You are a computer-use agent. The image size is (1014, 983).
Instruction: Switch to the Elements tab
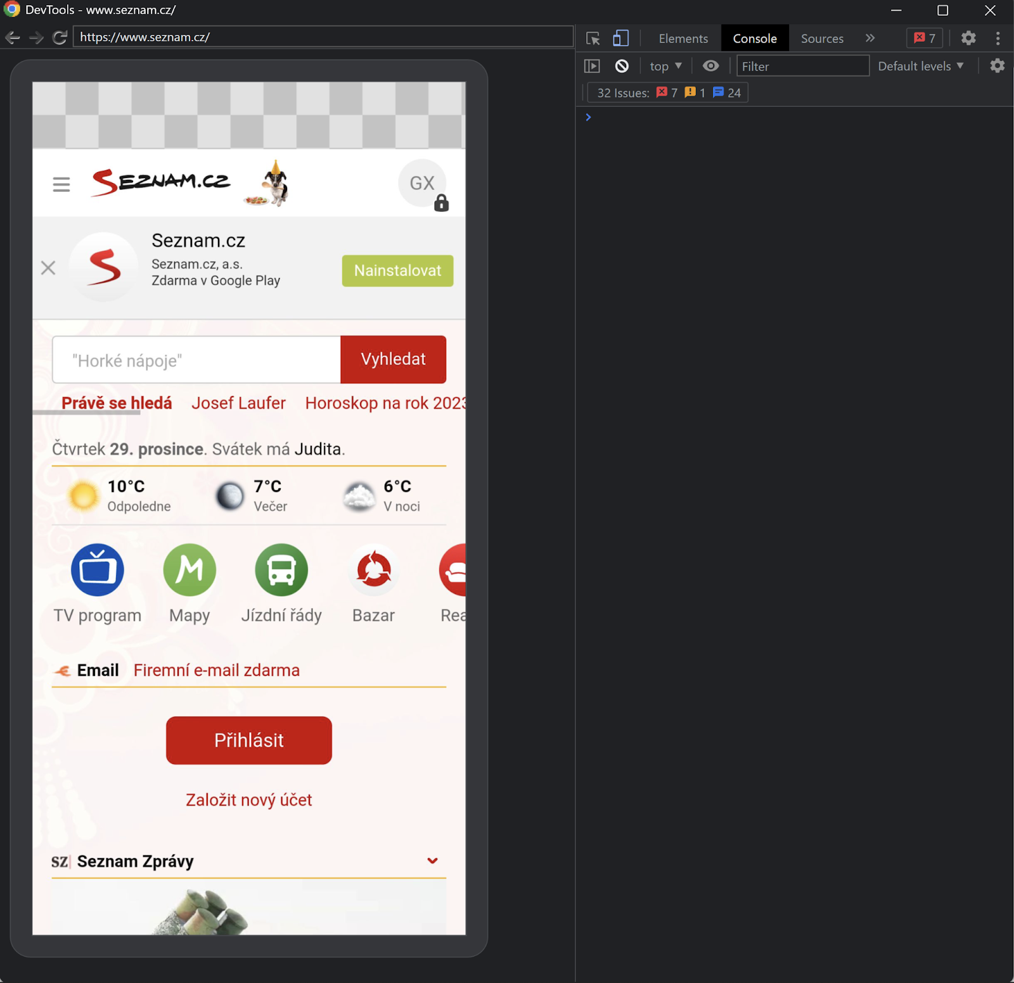point(683,38)
